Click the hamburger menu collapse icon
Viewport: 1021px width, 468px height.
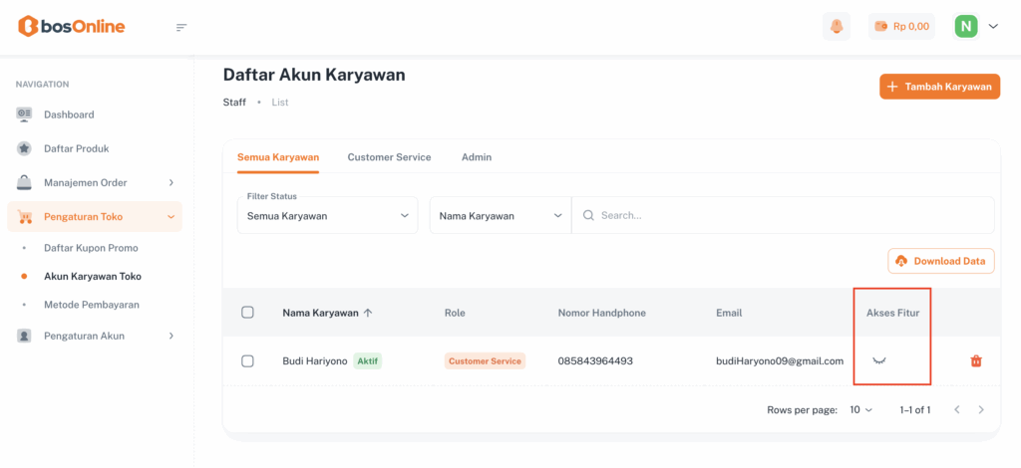point(181,27)
